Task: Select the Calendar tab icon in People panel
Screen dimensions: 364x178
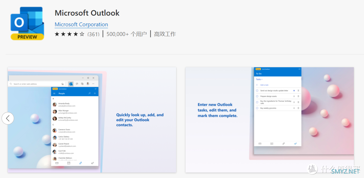Action: 69,163
